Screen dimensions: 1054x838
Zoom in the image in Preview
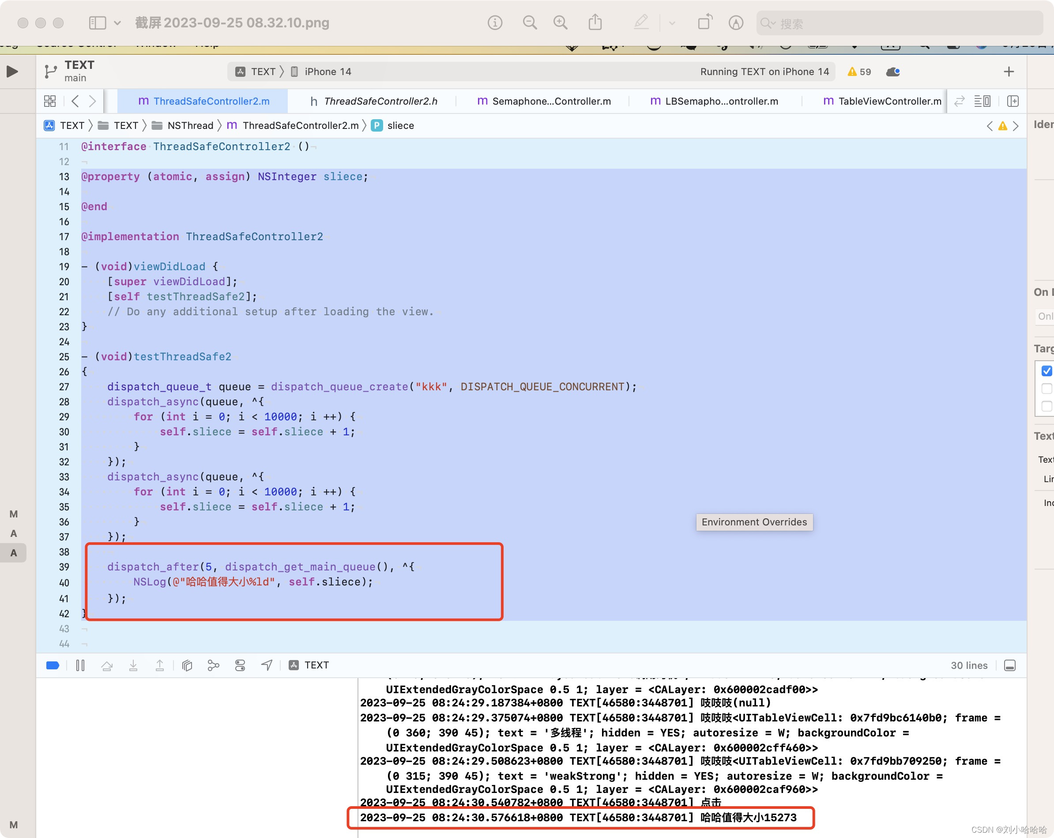pyautogui.click(x=560, y=23)
